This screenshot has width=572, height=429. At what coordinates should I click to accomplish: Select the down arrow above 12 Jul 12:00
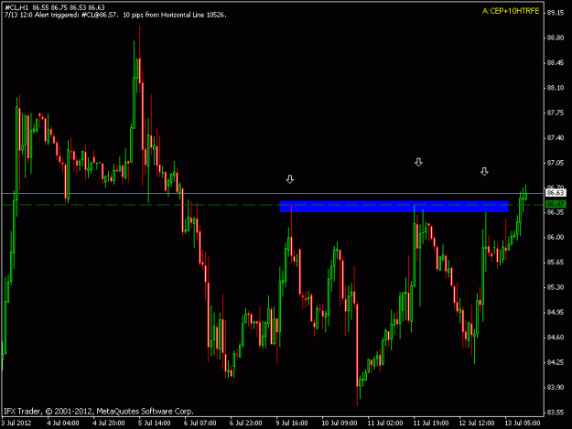484,171
